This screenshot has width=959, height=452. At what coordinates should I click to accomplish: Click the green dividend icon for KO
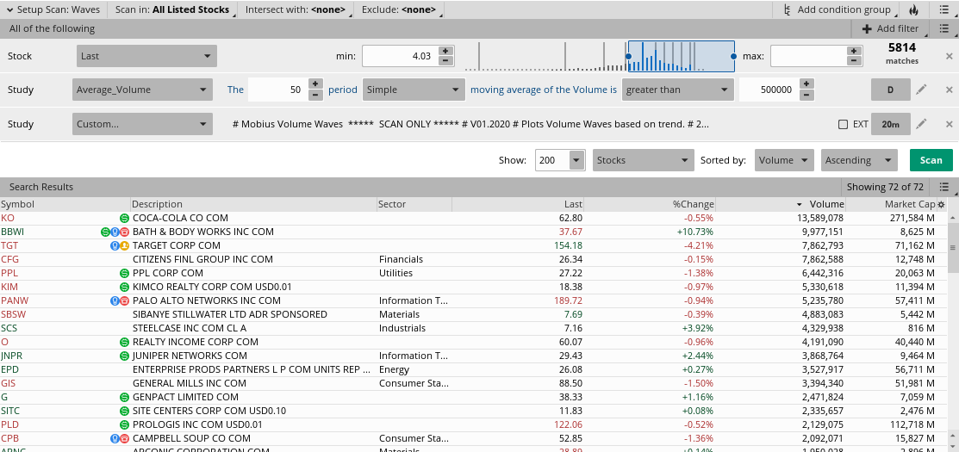124,218
